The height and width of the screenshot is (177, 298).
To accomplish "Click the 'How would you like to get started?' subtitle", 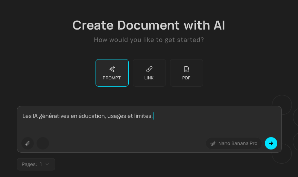I will (149, 40).
